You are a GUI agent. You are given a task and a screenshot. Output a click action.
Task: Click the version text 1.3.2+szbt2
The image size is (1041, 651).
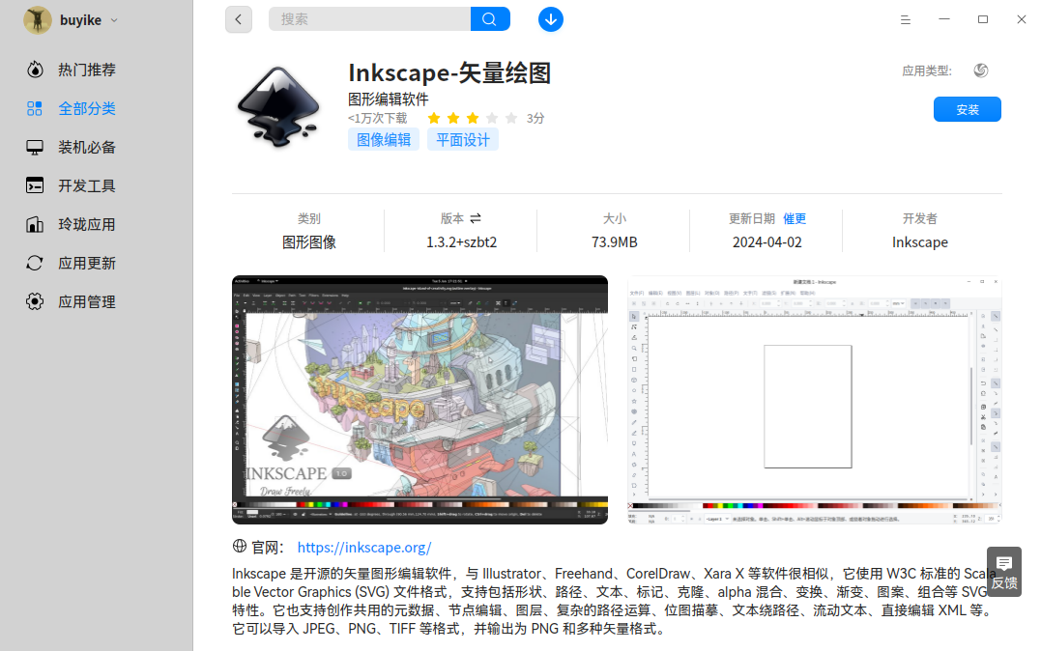click(461, 242)
